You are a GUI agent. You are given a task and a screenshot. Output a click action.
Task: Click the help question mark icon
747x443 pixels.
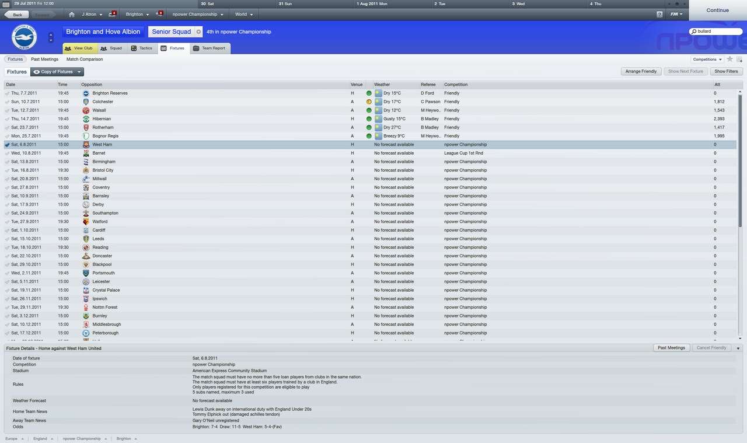pos(660,14)
